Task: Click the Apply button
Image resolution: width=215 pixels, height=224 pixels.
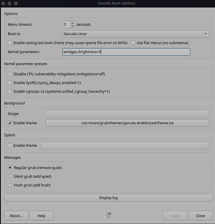Action: (175, 215)
